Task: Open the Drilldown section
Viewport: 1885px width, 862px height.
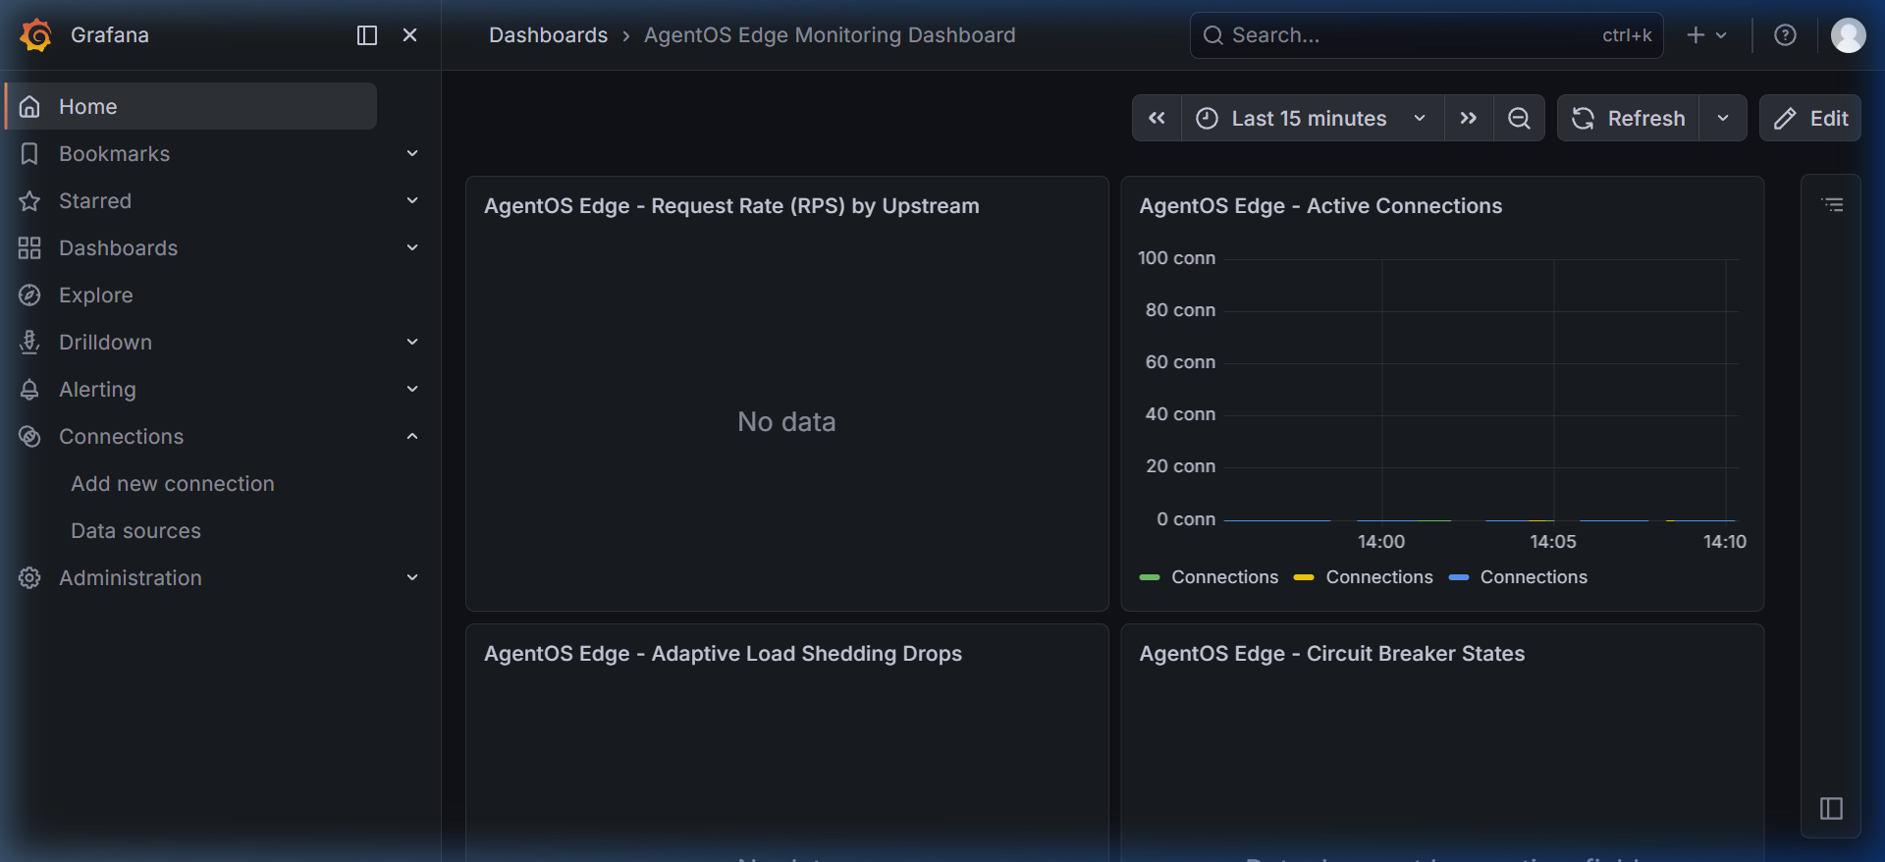Action: [x=105, y=343]
